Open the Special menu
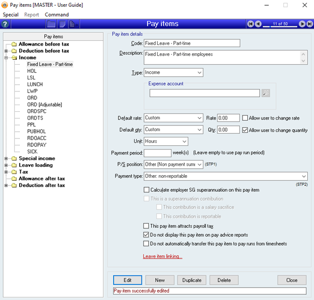Screen dimensions: 314x300 pyautogui.click(x=10, y=15)
